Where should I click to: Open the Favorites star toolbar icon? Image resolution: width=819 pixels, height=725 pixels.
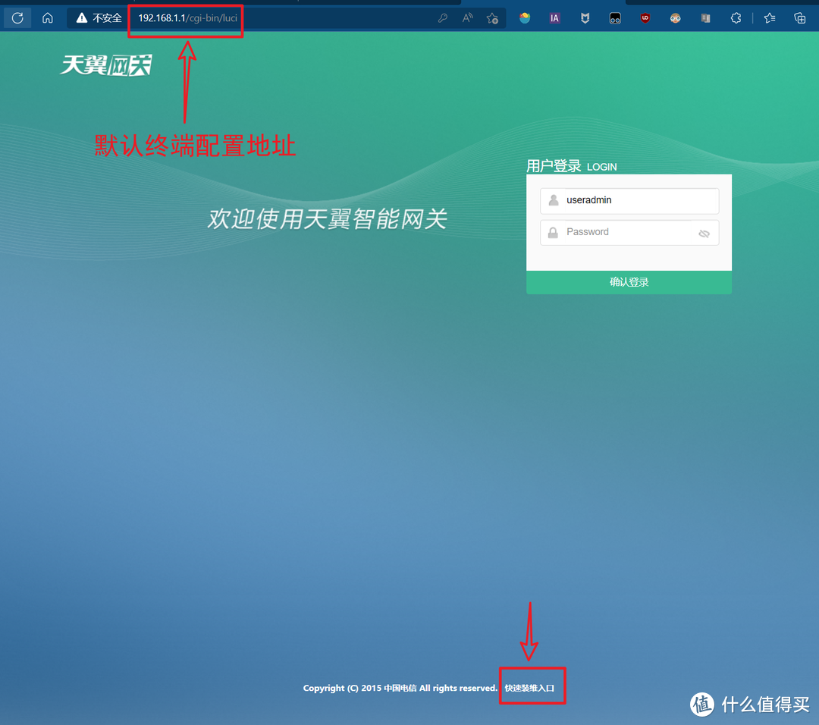tap(769, 17)
